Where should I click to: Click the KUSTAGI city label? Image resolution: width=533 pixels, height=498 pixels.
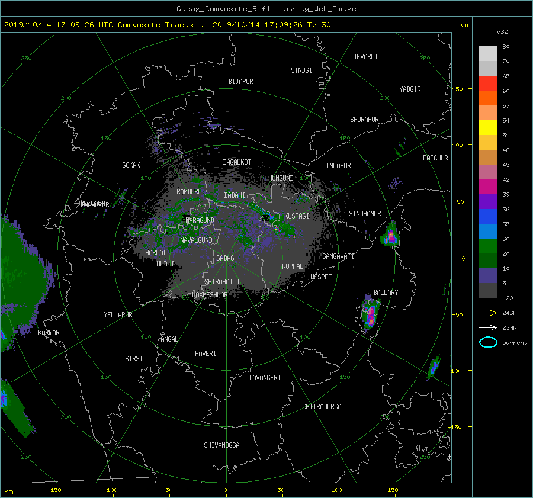[x=297, y=216]
